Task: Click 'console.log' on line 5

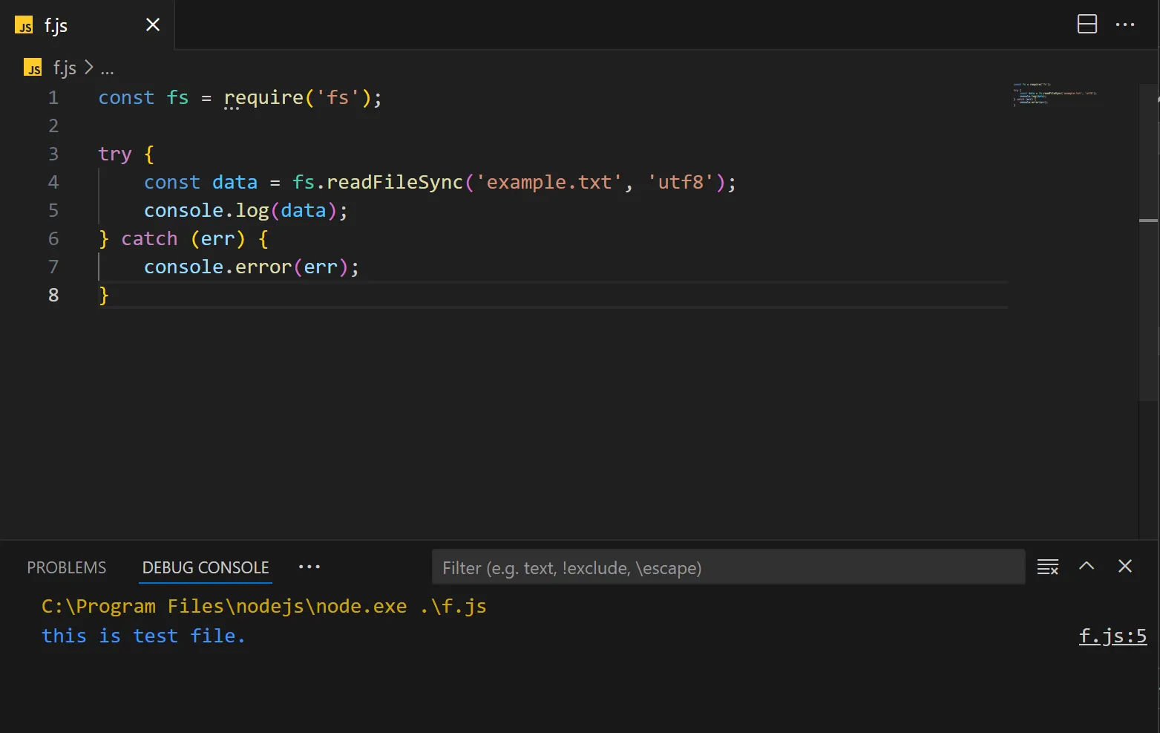Action: point(206,211)
